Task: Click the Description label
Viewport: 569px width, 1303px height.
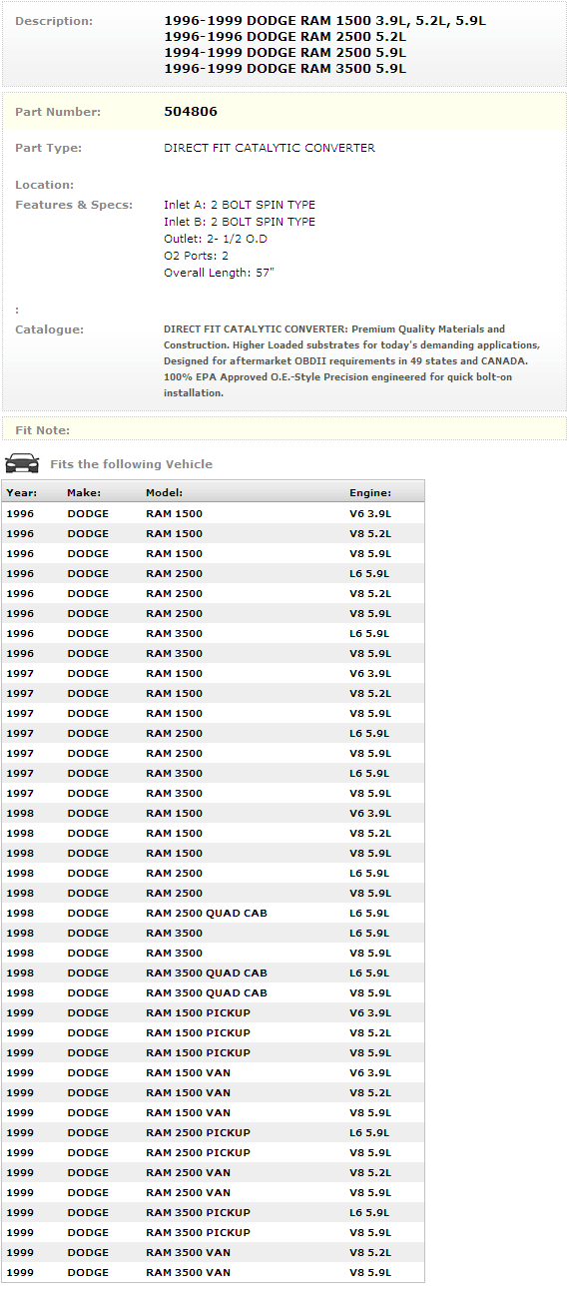Action: pyautogui.click(x=54, y=21)
